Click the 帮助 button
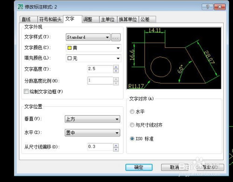Viewport: 233px width, 182px height. point(211,167)
